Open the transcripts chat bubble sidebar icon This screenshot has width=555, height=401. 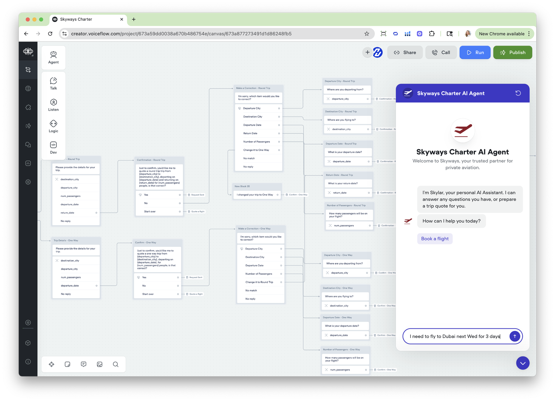click(28, 144)
